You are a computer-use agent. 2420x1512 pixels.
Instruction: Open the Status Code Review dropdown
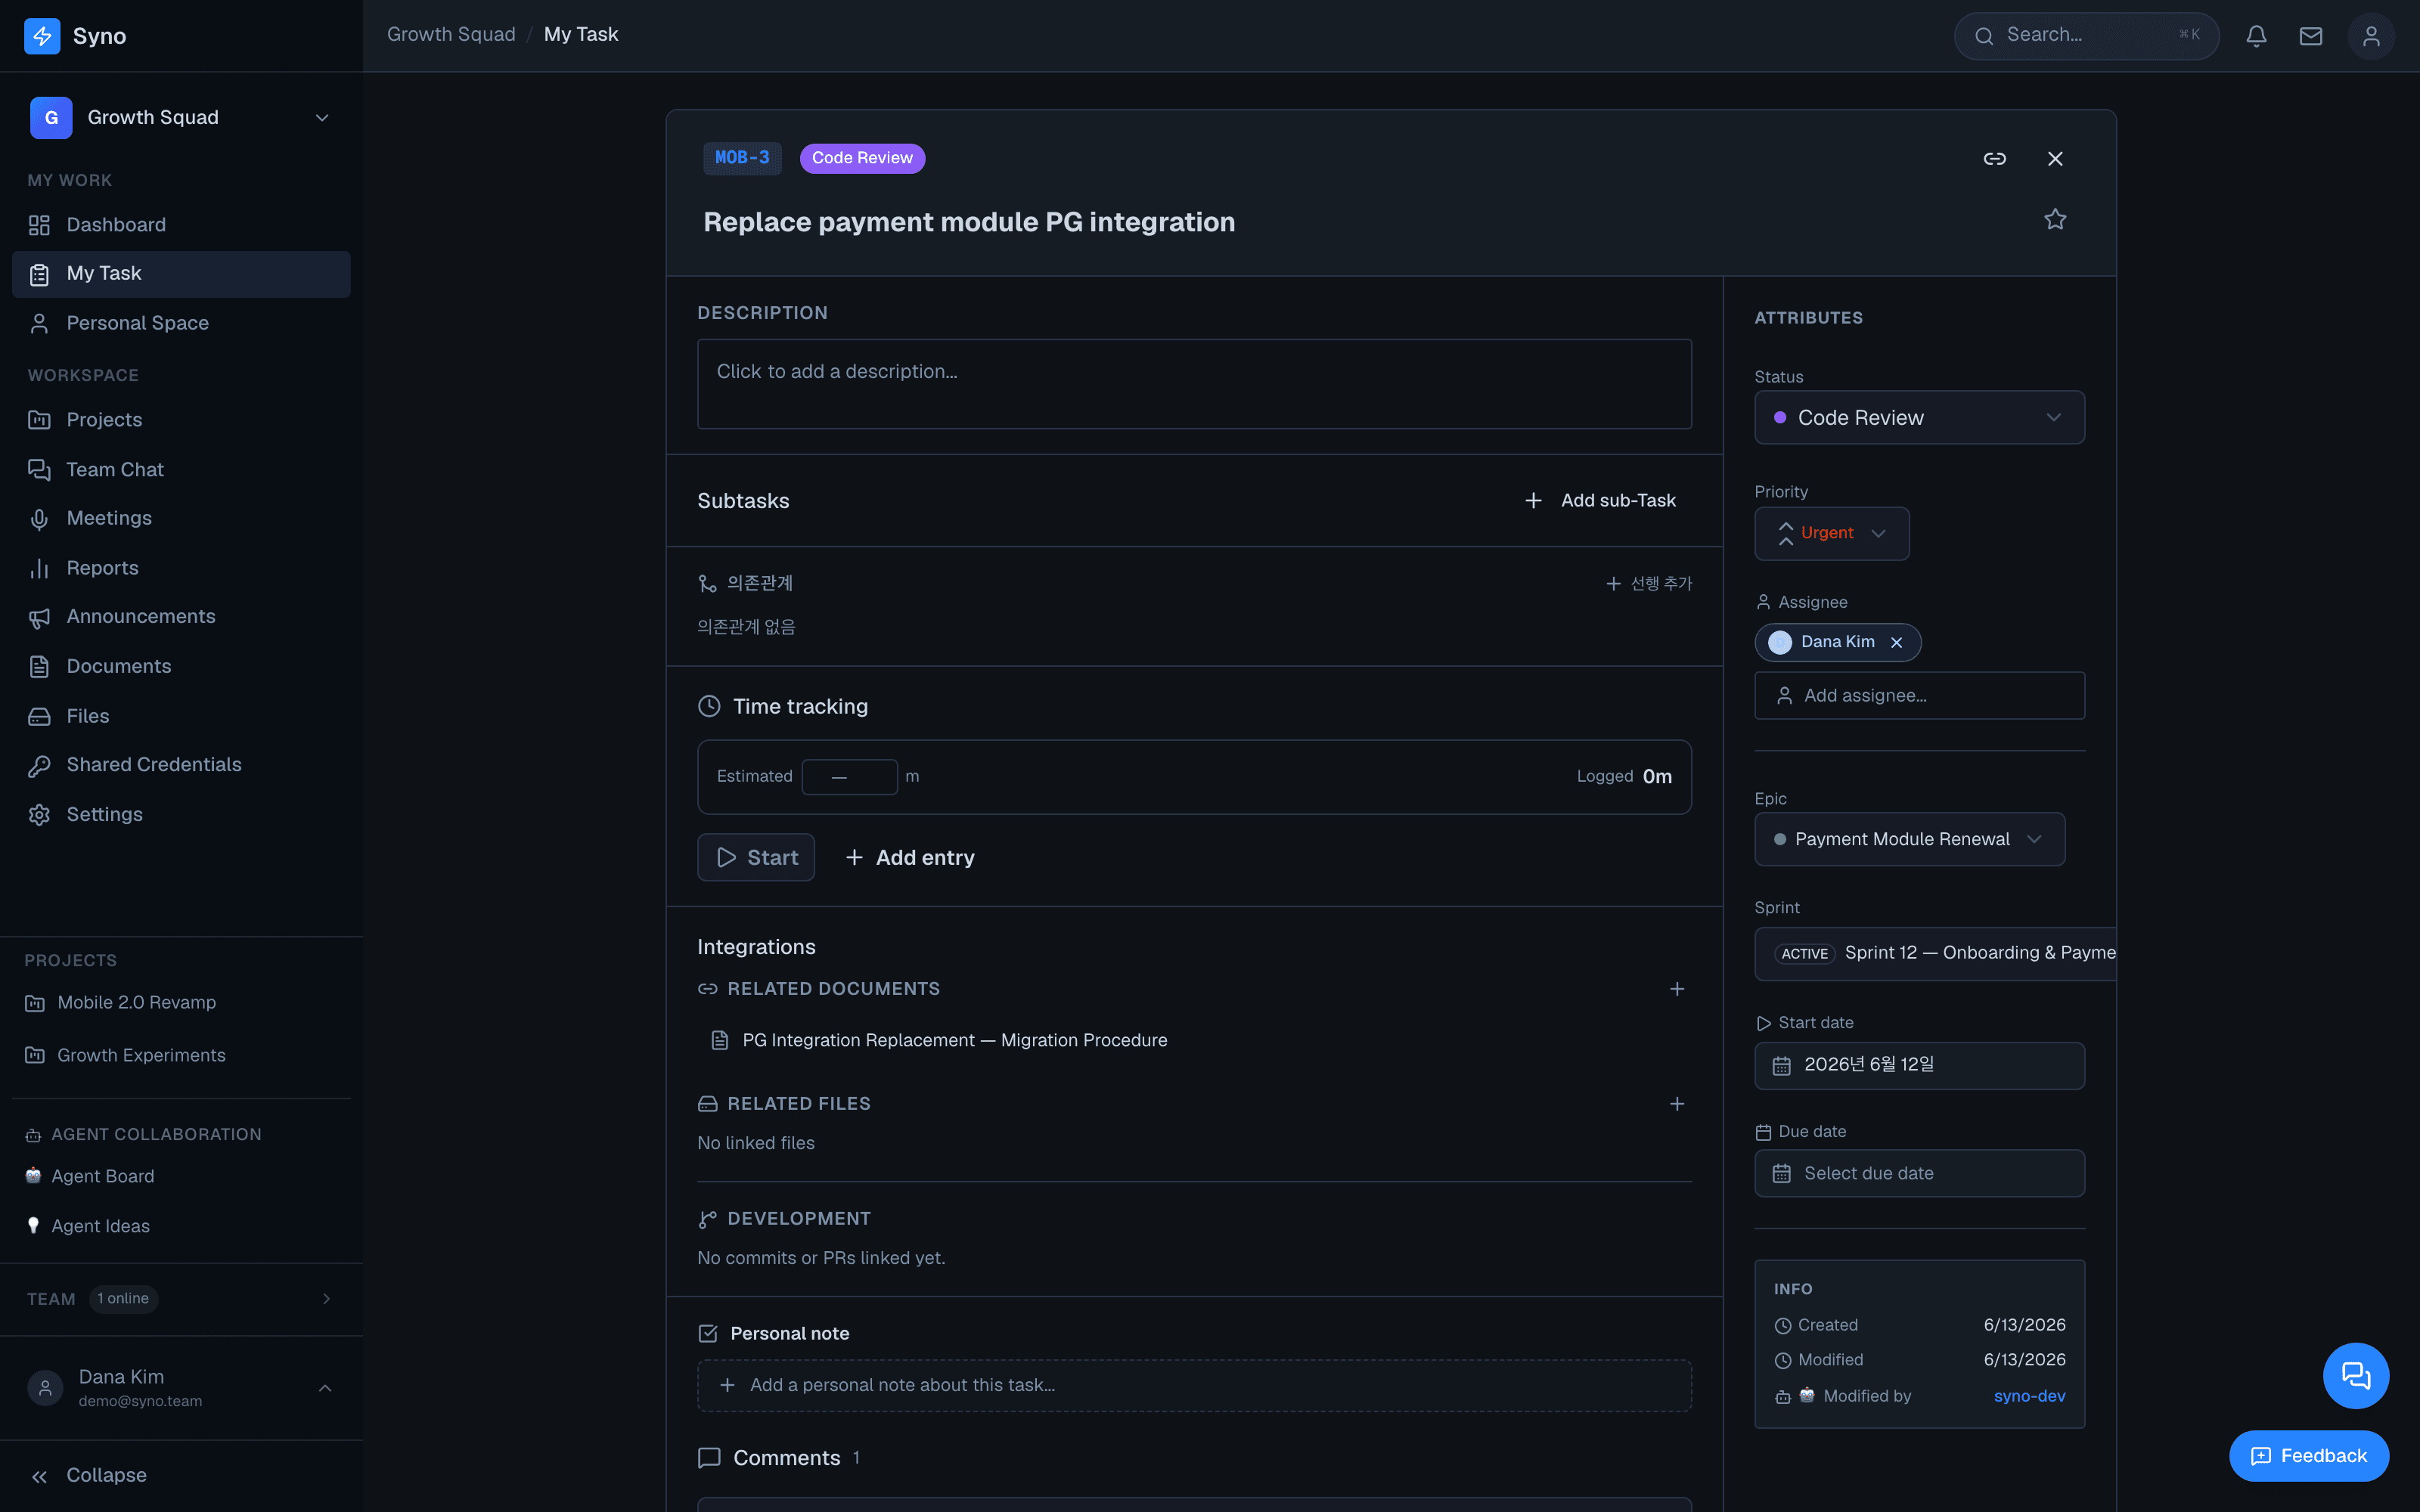tap(1919, 418)
